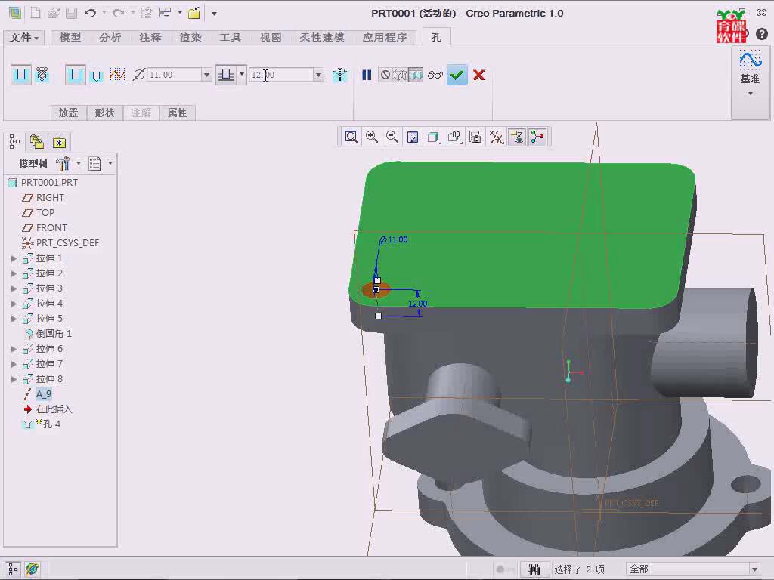
Task: Click the Zoom Out magnifier icon
Action: (x=392, y=137)
